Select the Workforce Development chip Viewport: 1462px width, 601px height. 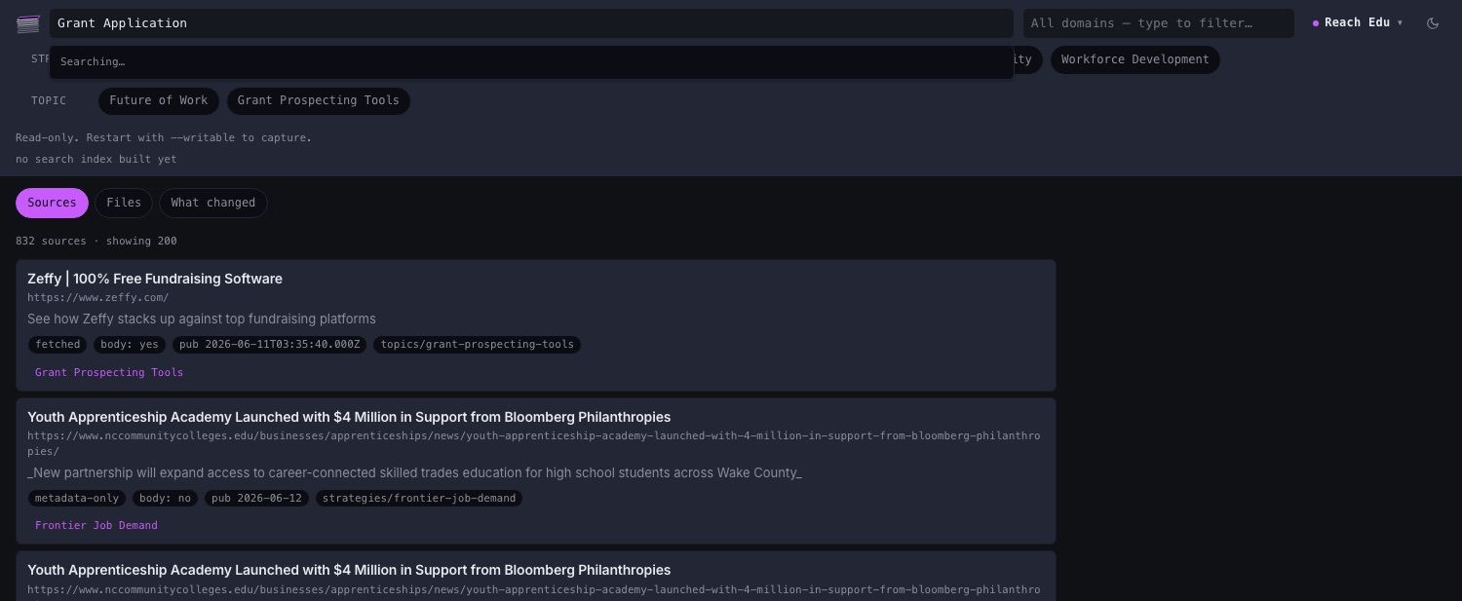(1135, 59)
